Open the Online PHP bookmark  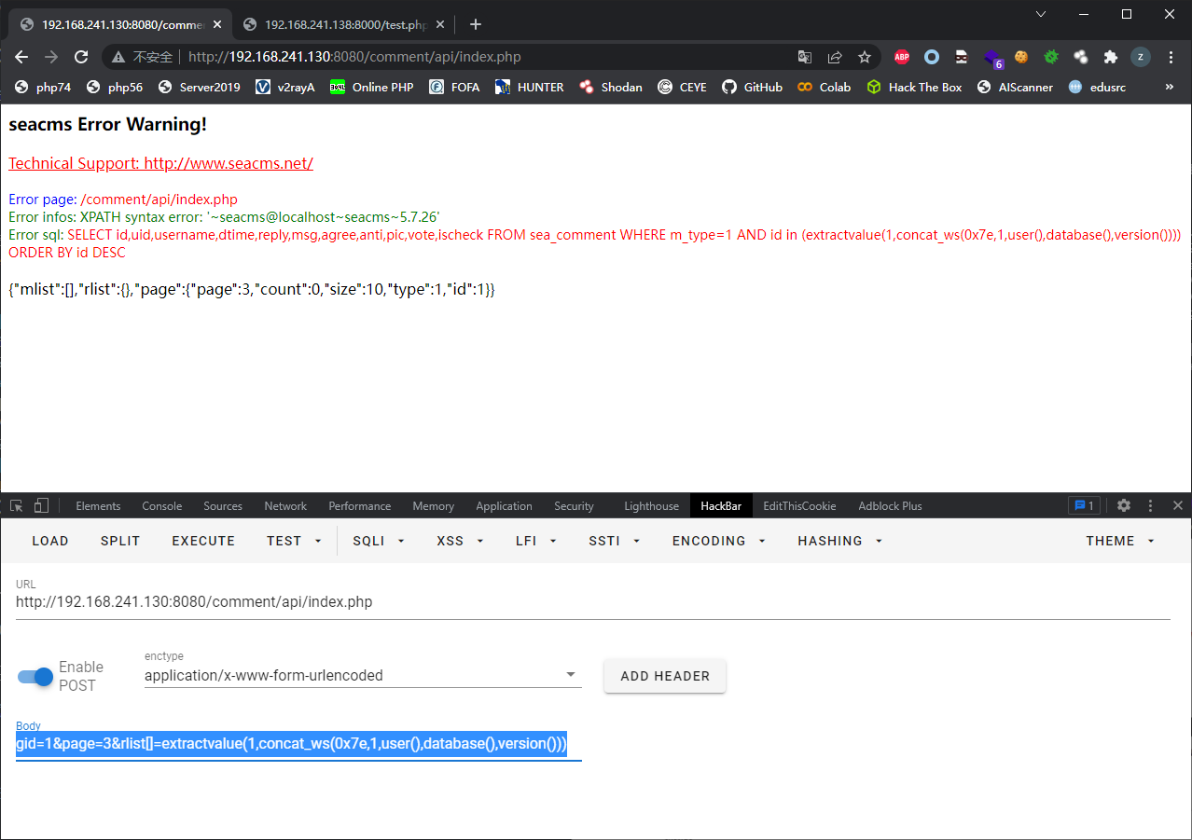click(371, 87)
